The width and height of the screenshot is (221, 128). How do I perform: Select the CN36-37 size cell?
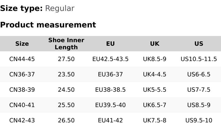click(x=22, y=74)
